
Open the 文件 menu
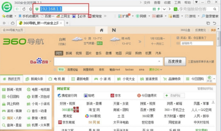(x=147, y=2)
